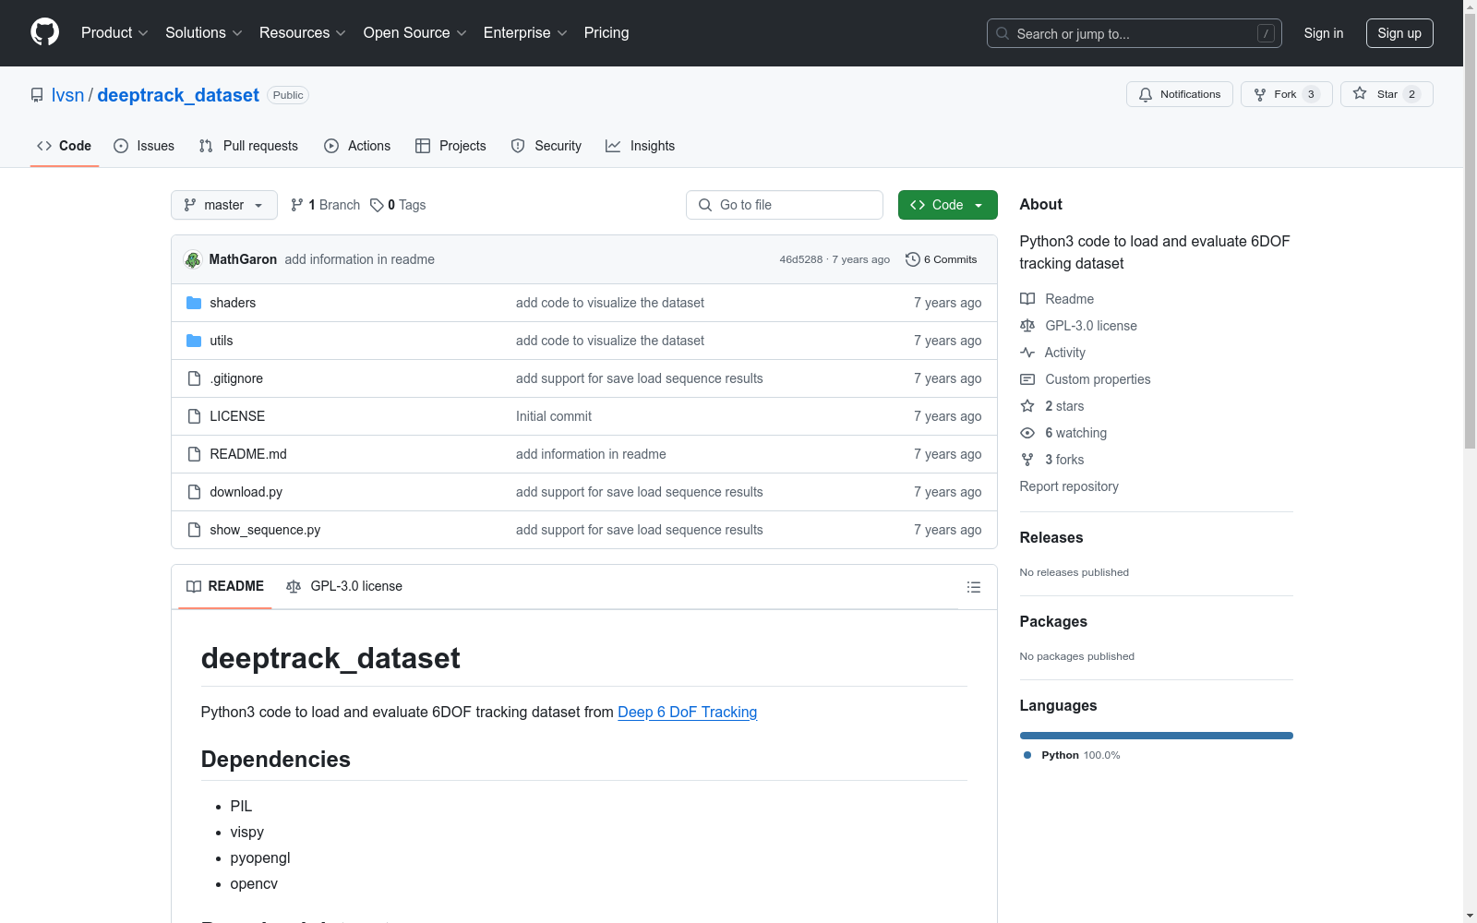Viewport: 1477px width, 923px height.
Task: Open the lvsn owner link
Action: point(67,95)
